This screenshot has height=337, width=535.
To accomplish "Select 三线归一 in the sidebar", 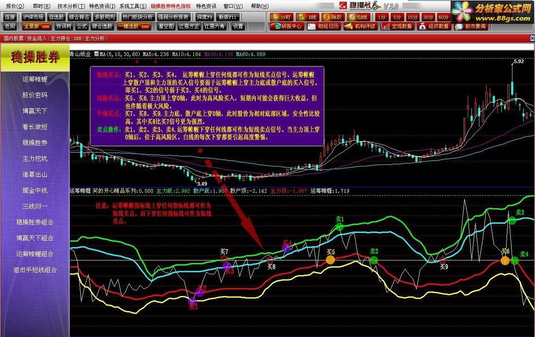I will (x=35, y=206).
